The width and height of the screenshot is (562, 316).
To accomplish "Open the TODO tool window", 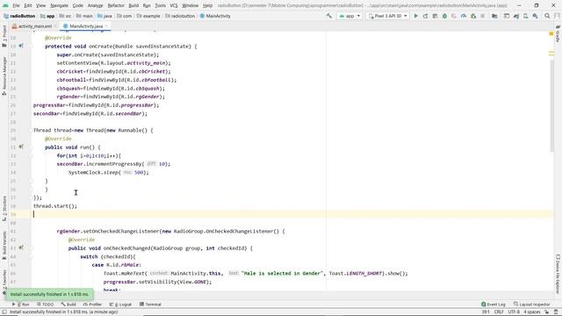I will pyautogui.click(x=45, y=305).
